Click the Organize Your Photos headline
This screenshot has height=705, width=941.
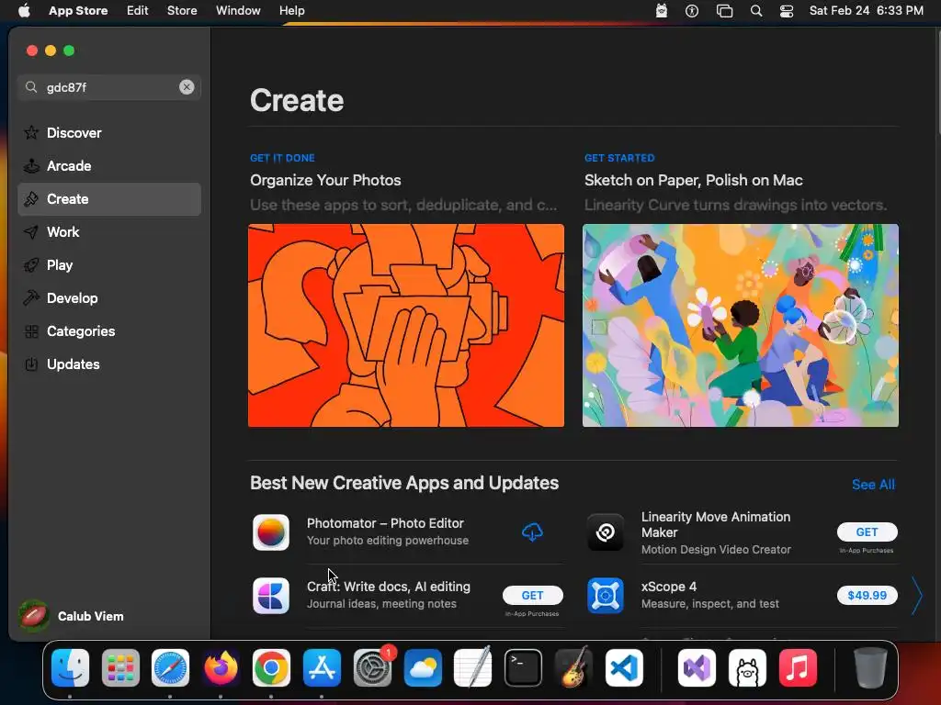point(325,181)
